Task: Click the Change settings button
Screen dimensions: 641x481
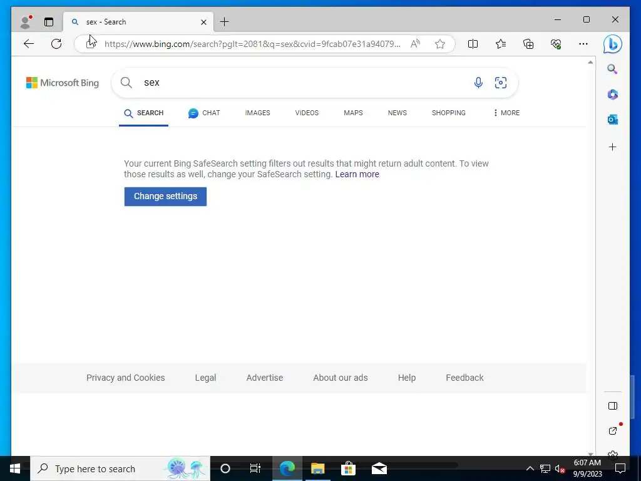Action: coord(165,196)
